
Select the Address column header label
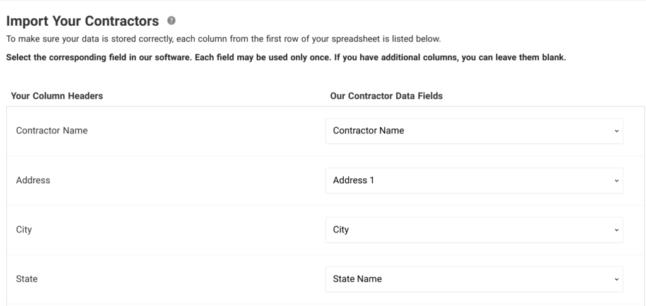[33, 180]
